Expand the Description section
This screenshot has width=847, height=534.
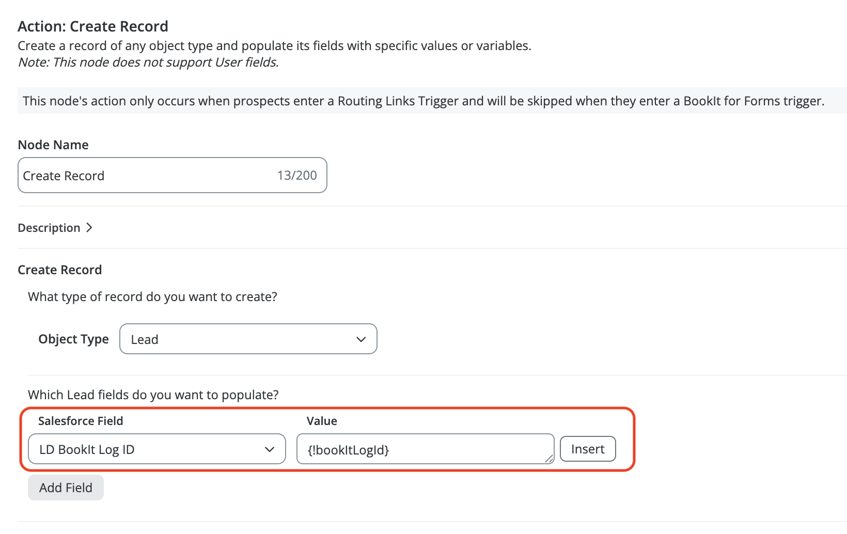49,228
